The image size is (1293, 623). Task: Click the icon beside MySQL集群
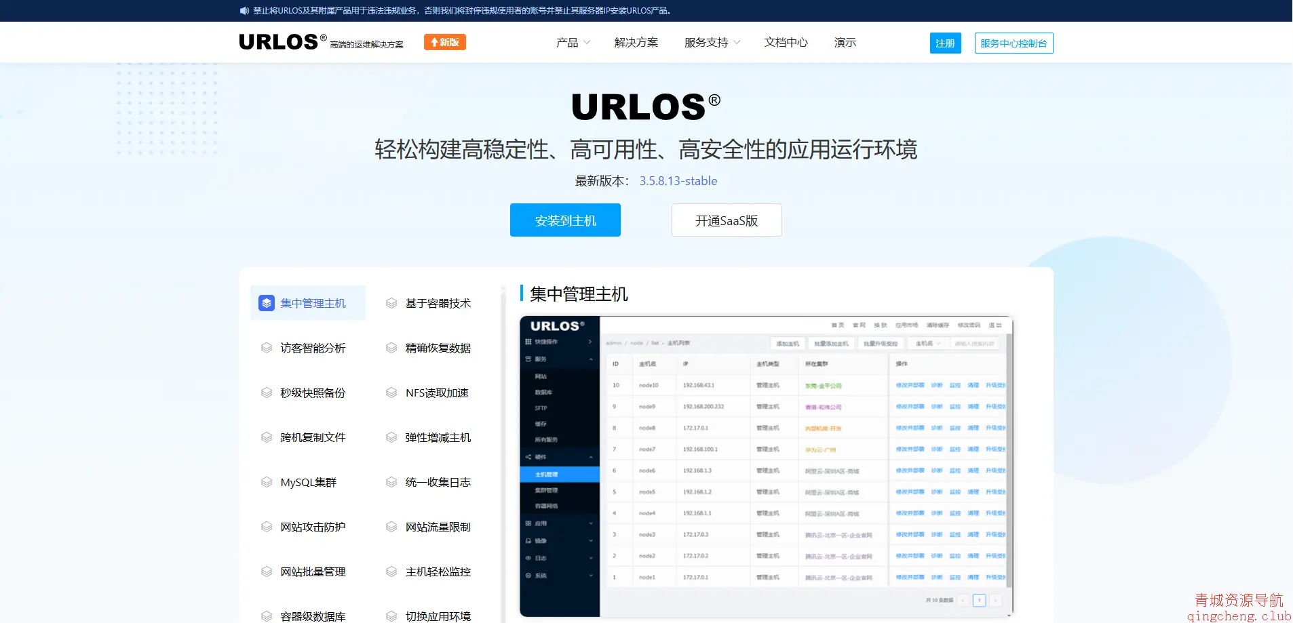click(267, 482)
